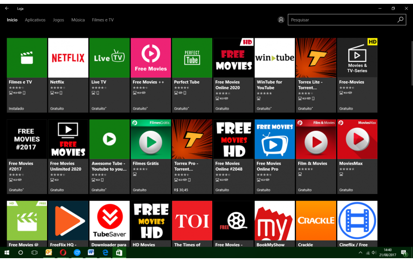413x262 pixels.
Task: Switch to the Filmes e TV tab
Action: 103,20
